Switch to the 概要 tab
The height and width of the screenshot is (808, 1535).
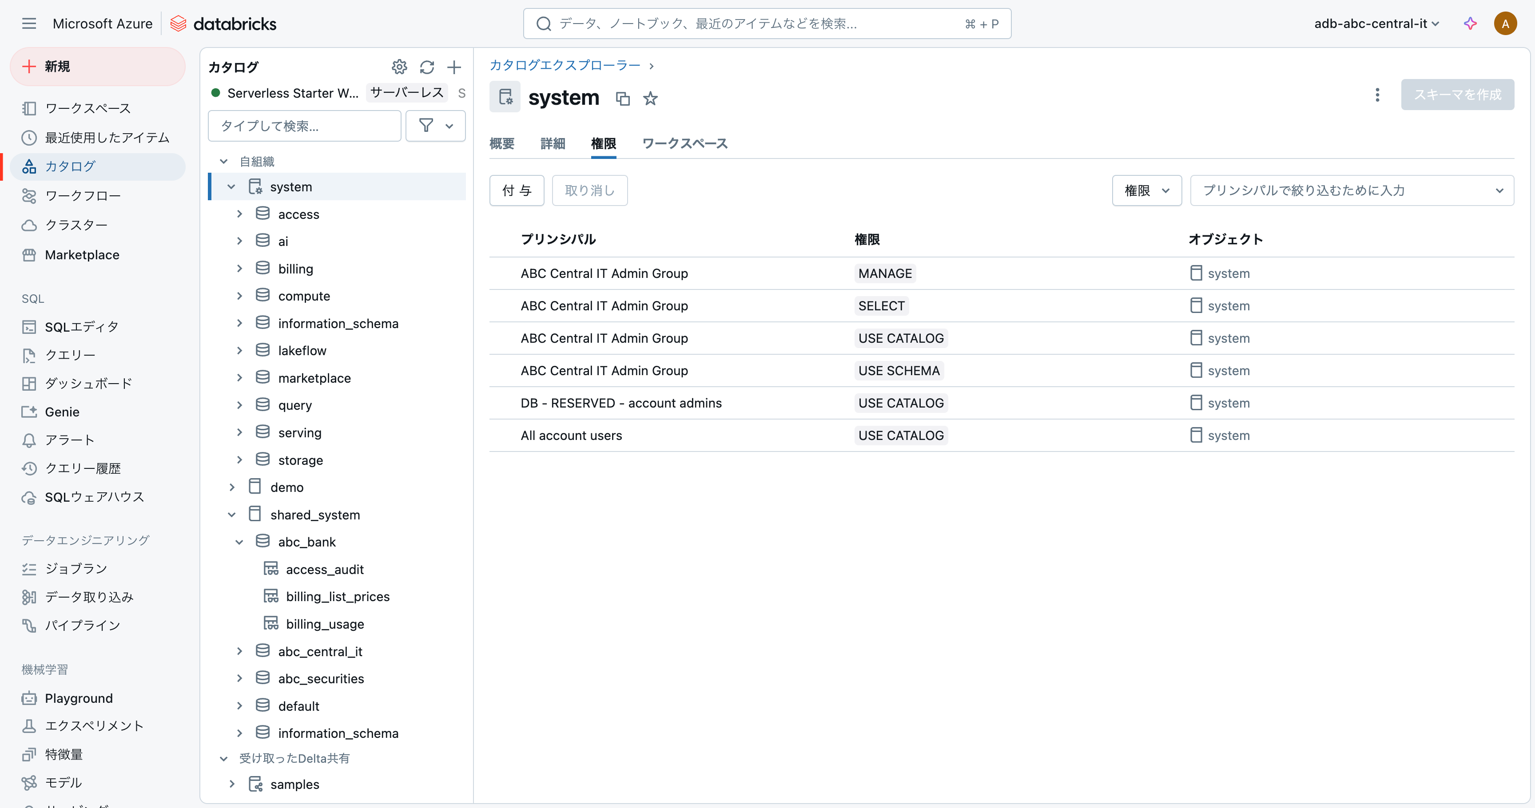click(x=502, y=143)
